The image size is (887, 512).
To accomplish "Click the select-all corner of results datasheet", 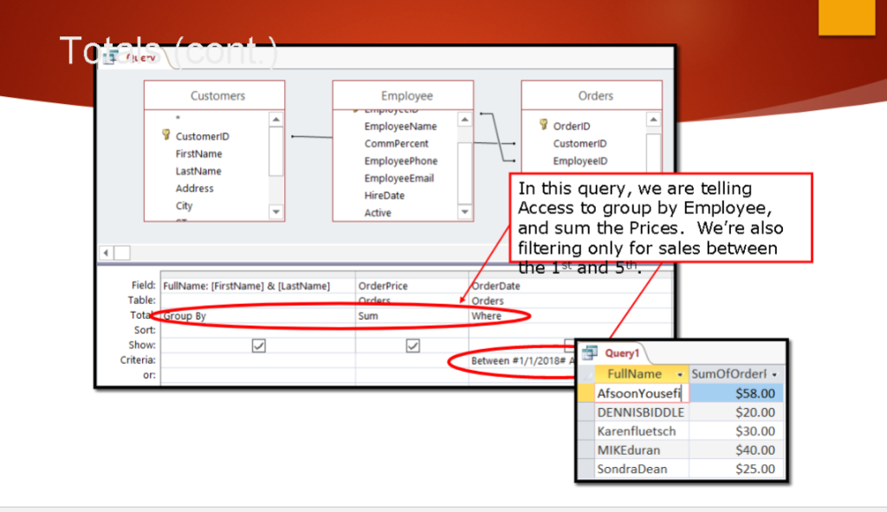I will [586, 374].
